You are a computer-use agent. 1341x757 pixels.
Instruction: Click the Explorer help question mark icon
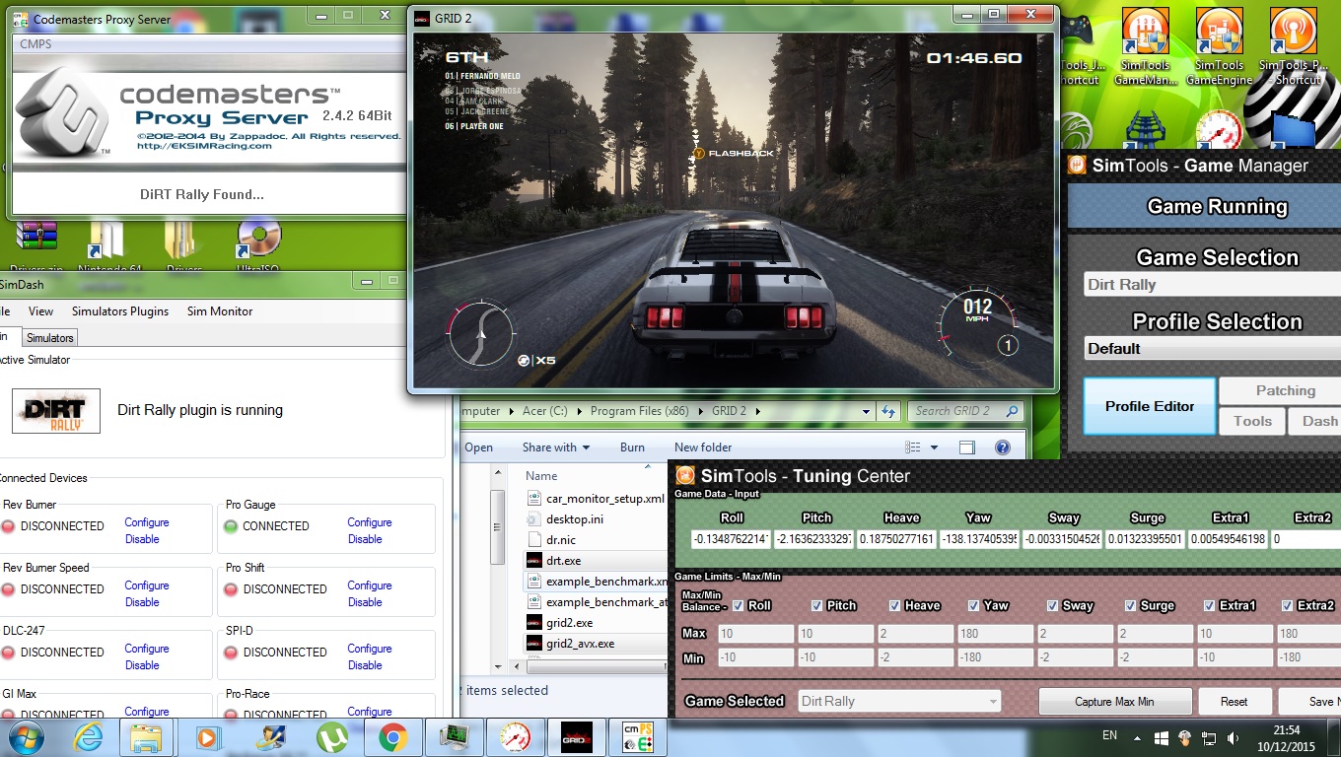point(1003,447)
